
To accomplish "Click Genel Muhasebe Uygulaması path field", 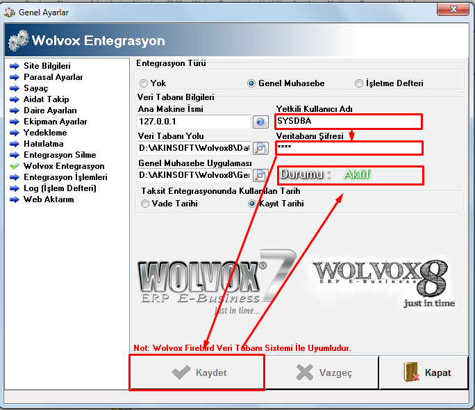I will tap(194, 175).
